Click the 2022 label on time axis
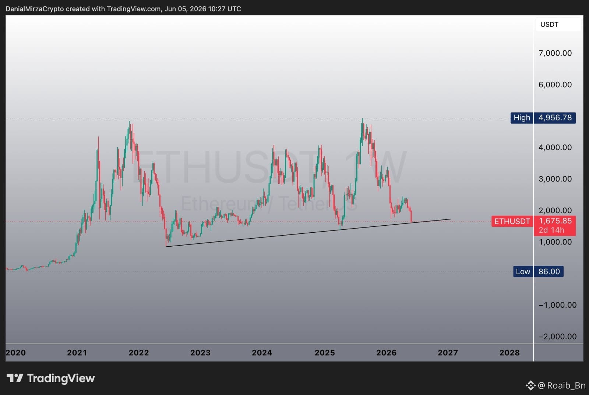 (x=139, y=353)
